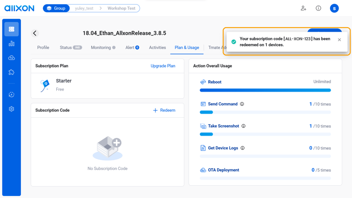
Task: Open the puzzle piece plugins sidebar icon
Action: (11, 72)
